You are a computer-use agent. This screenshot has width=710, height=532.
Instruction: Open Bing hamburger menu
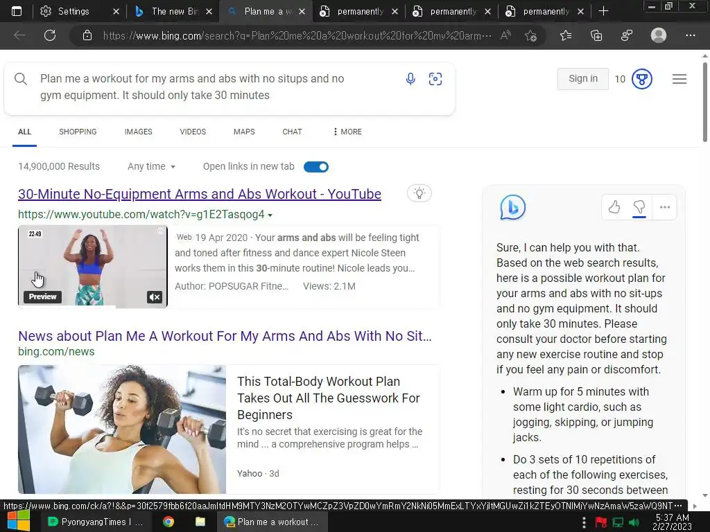(679, 79)
